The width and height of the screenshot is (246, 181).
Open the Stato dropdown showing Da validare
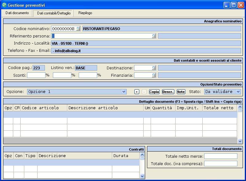(238, 92)
